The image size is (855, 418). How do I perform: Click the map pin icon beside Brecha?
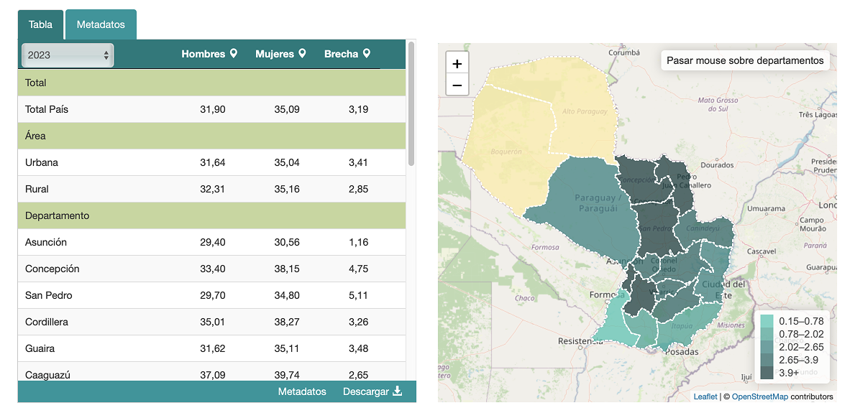coord(367,54)
